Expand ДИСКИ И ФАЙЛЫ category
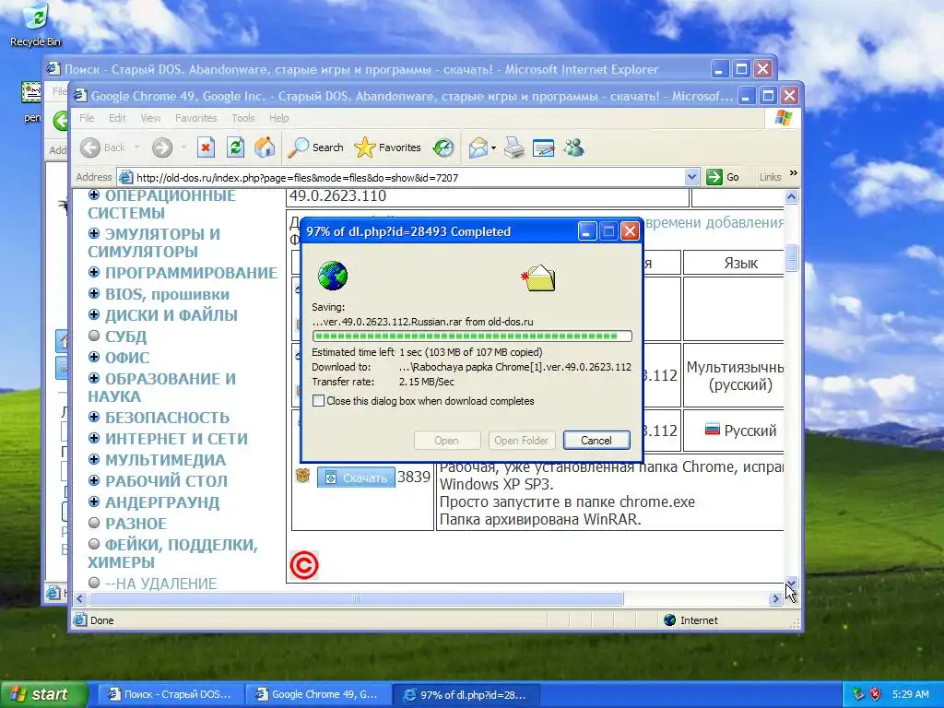 94,315
